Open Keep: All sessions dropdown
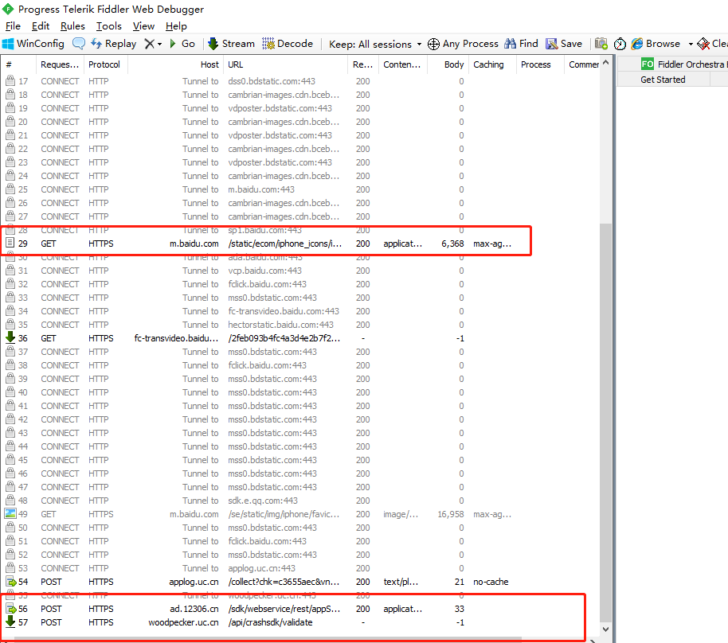 coord(375,44)
